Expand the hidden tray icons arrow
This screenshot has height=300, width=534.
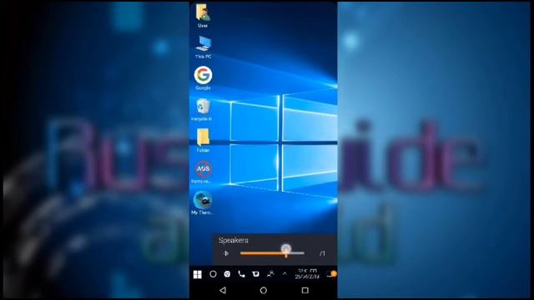(285, 274)
